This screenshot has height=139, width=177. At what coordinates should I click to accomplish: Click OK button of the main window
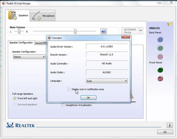tap(165, 132)
